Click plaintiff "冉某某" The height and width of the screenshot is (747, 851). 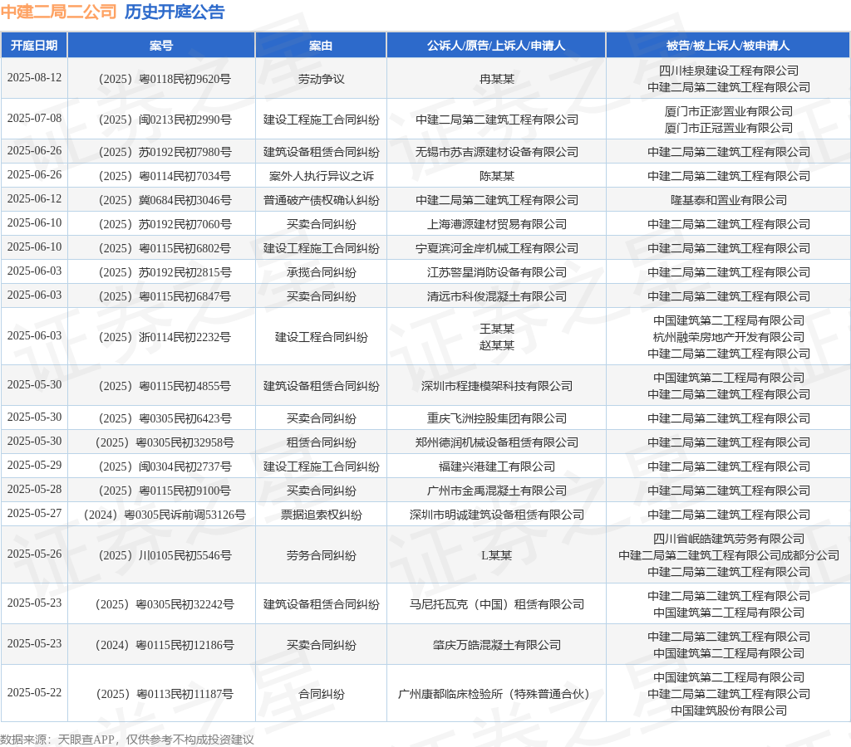click(497, 79)
